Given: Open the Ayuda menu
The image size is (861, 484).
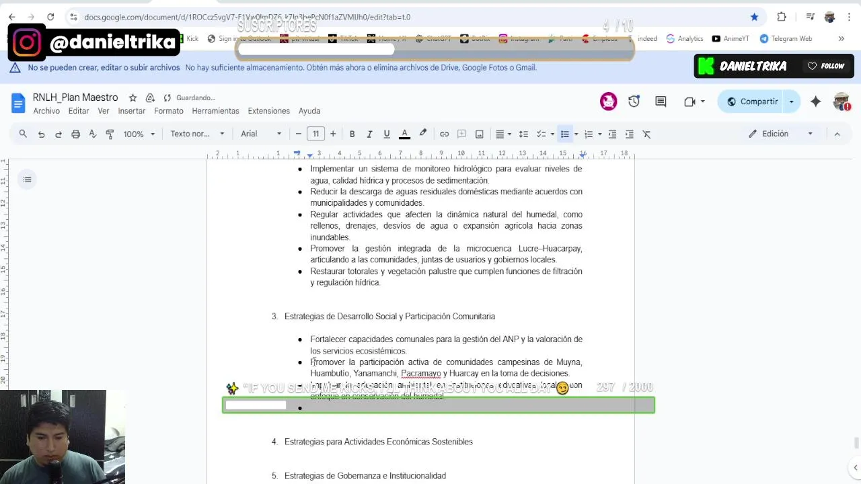Looking at the screenshot, I should pos(309,111).
